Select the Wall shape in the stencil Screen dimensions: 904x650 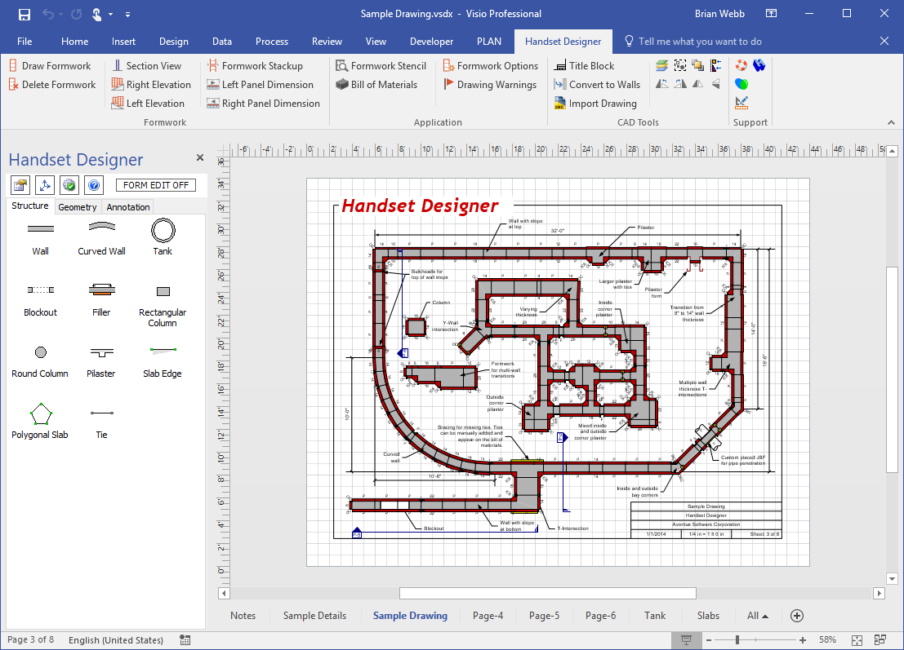point(40,237)
